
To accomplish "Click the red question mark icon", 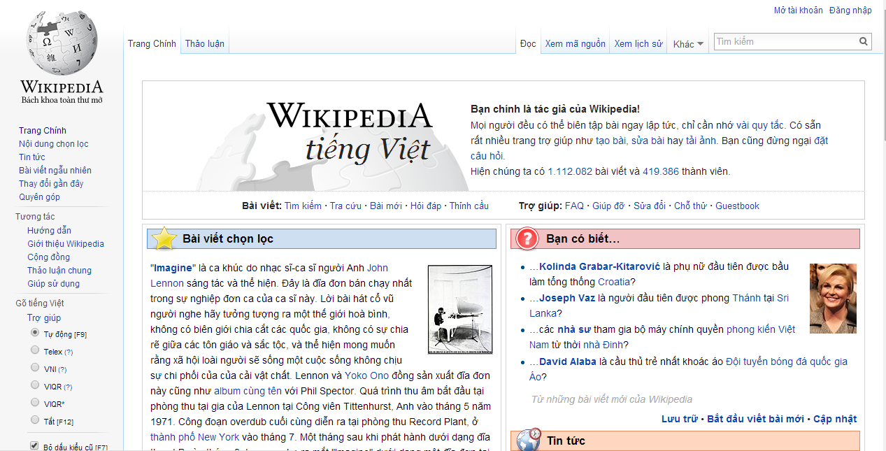I will [527, 238].
